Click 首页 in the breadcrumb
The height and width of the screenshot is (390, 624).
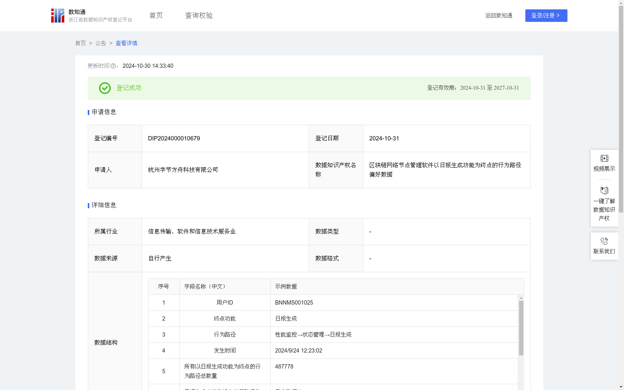pos(80,43)
